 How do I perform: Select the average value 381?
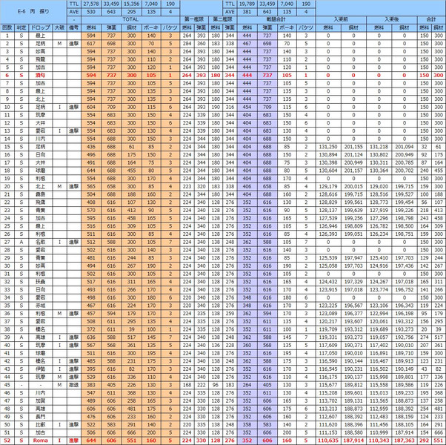pyautogui.click(x=247, y=12)
